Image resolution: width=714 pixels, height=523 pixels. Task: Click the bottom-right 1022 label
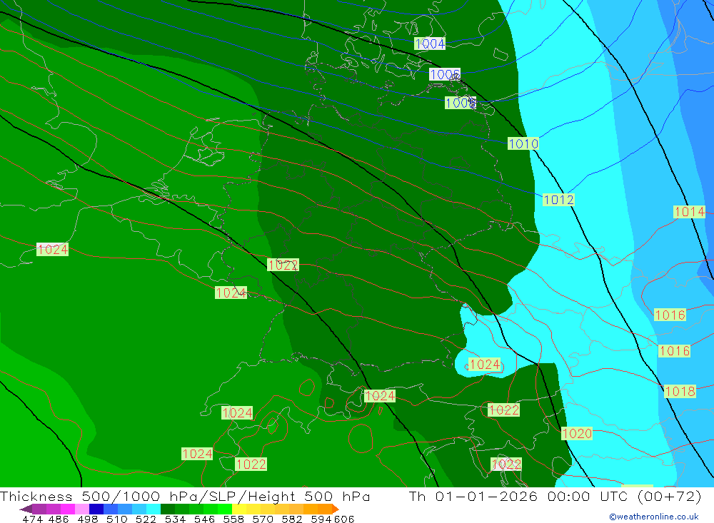(x=506, y=464)
